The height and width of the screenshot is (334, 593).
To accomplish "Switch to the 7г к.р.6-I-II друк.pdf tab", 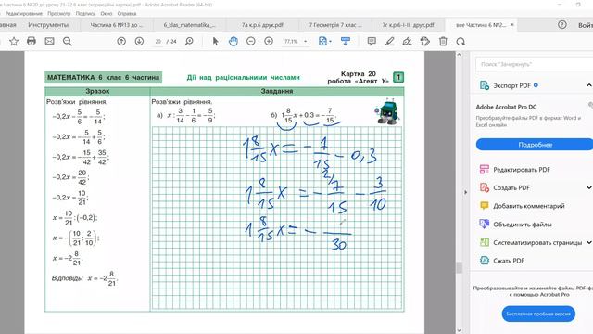I will click(408, 25).
